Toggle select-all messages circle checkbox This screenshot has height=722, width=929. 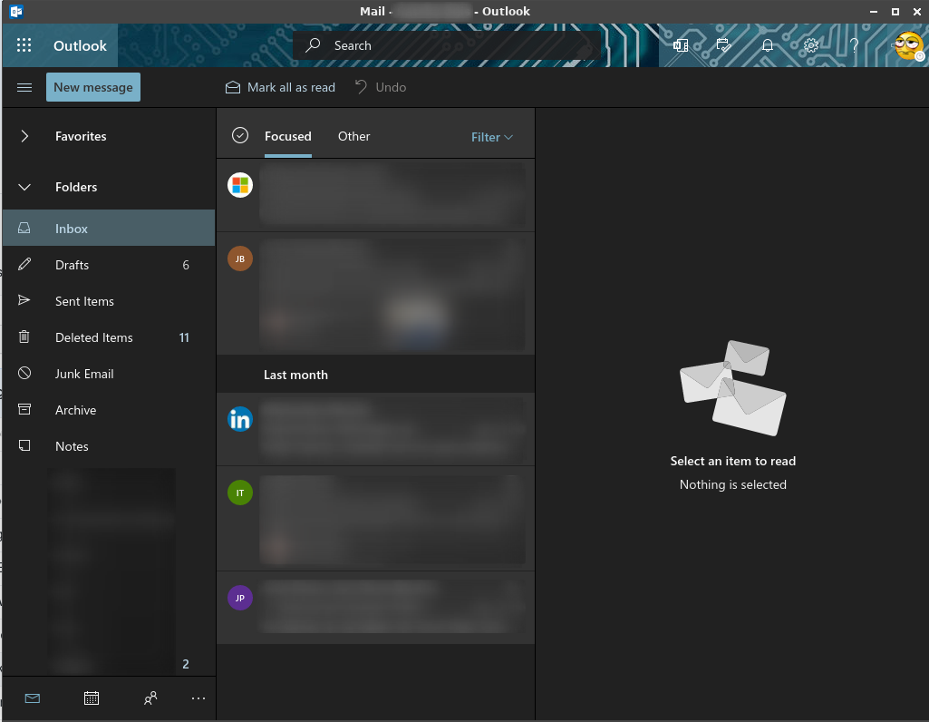click(240, 136)
